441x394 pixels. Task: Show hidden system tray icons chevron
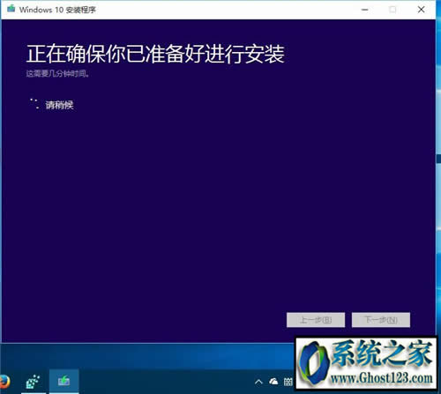tap(258, 382)
